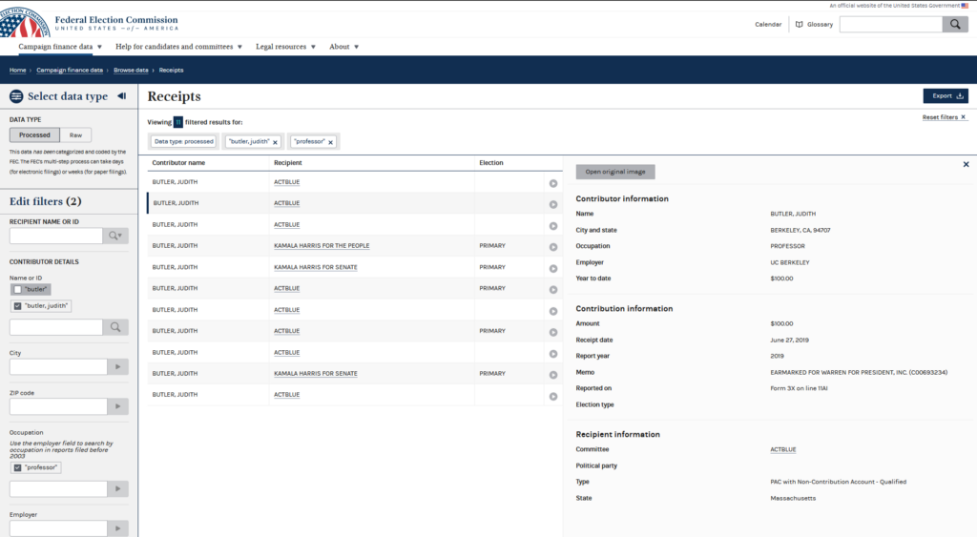Submit the Employer filter arrow button
Screen dimensions: 977x537
pyautogui.click(x=117, y=529)
